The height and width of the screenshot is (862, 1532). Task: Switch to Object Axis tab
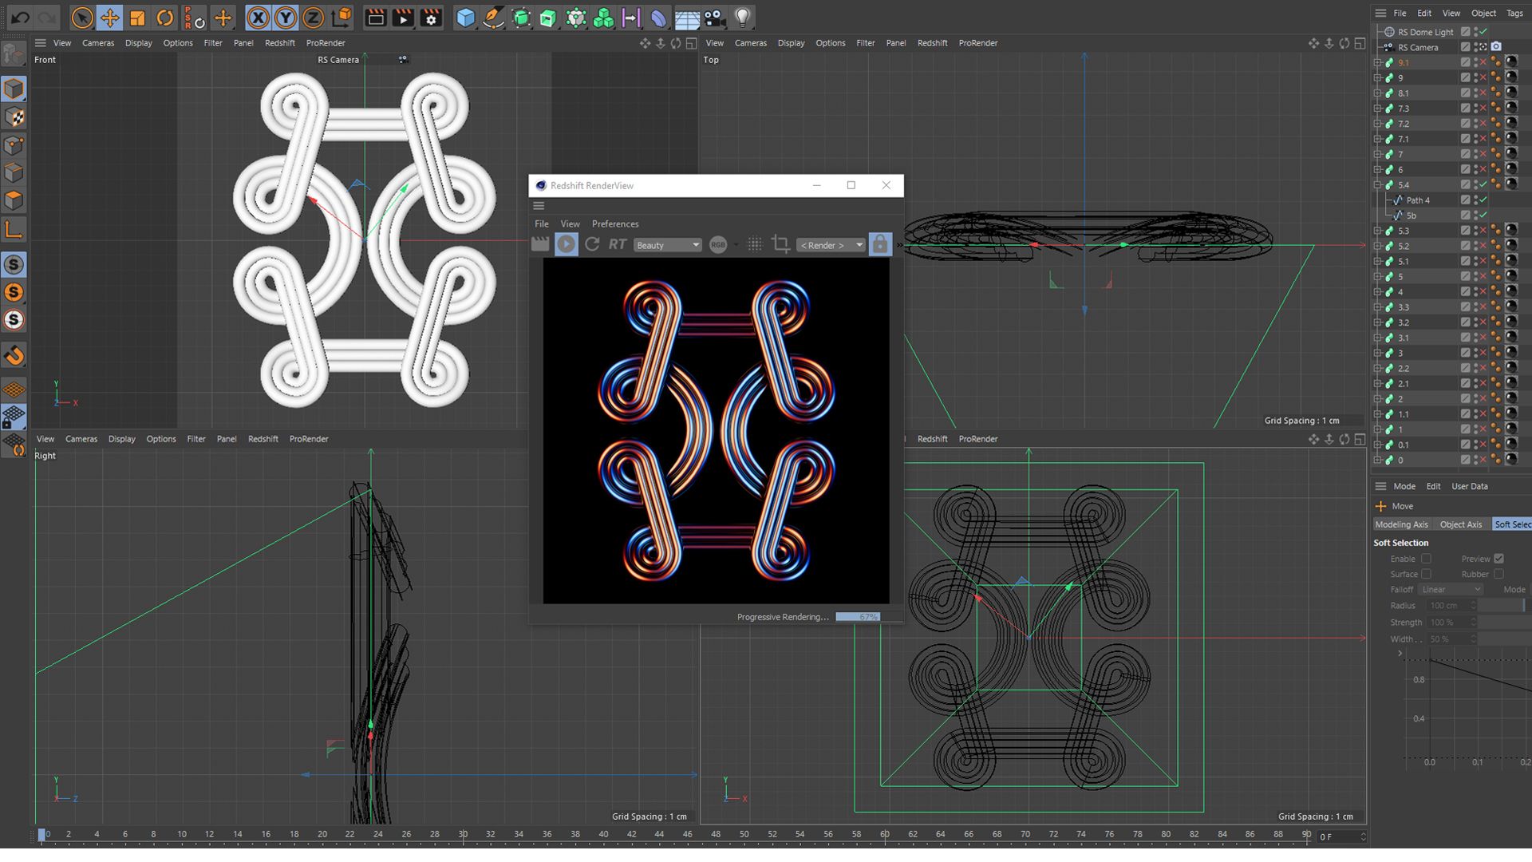(x=1460, y=524)
